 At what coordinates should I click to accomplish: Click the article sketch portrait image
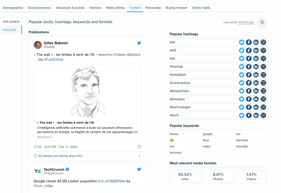click(x=88, y=92)
